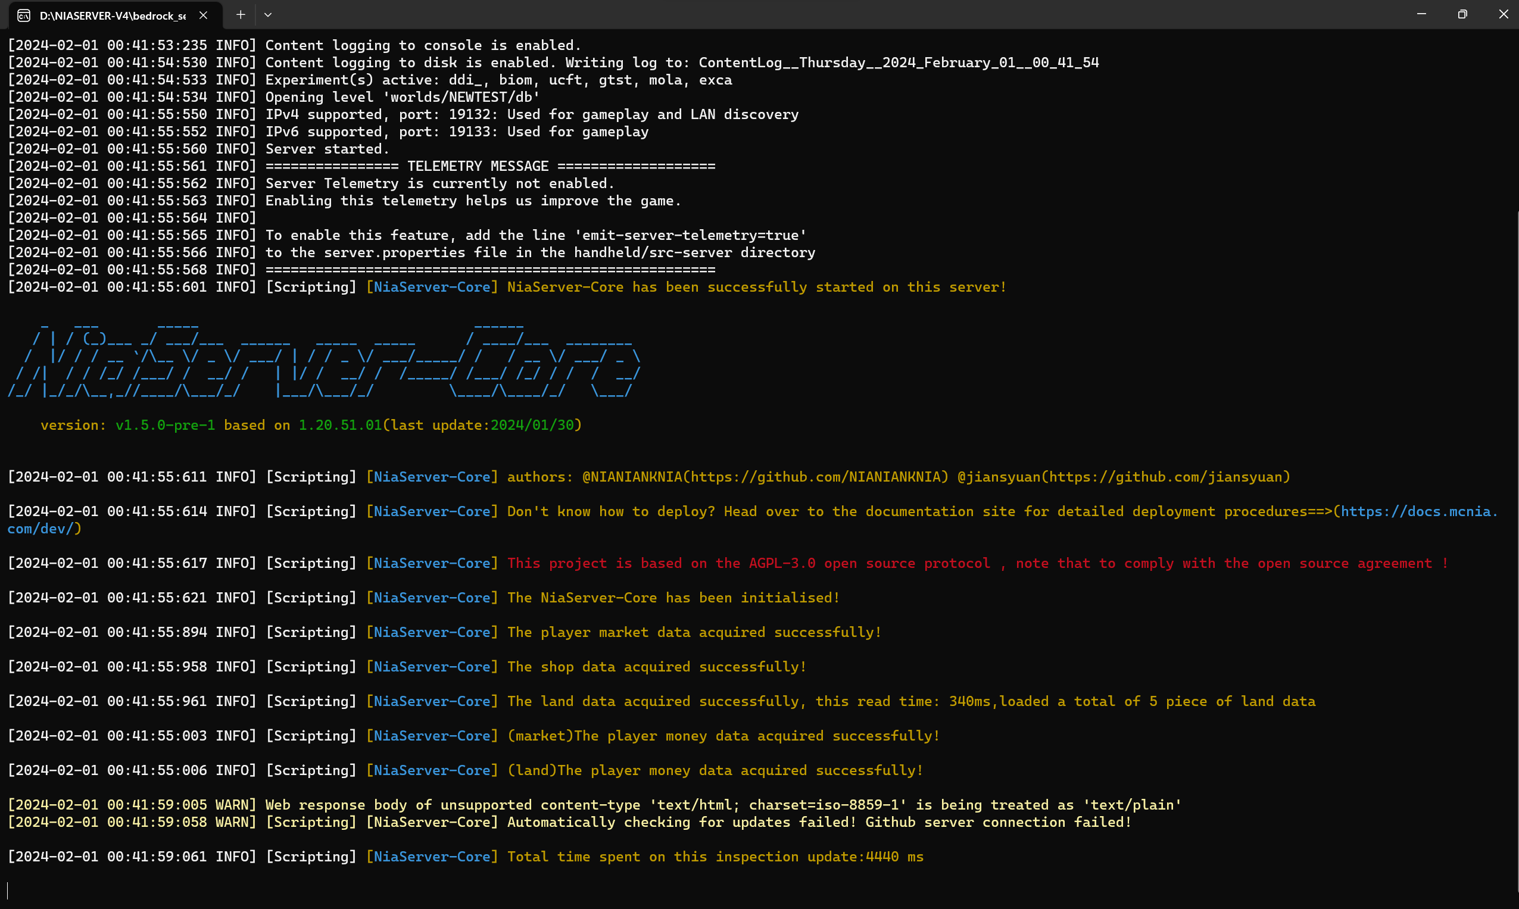Click the TELEMETRY MESSAGE header line
This screenshot has width=1519, height=909.
coord(361,166)
